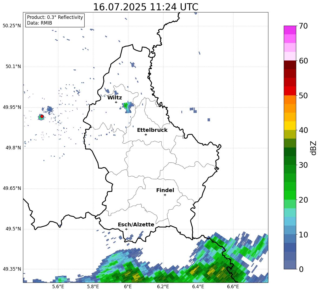Click the bright red colorbar swatch above 50
Screen dimensions: 320x292
point(290,91)
